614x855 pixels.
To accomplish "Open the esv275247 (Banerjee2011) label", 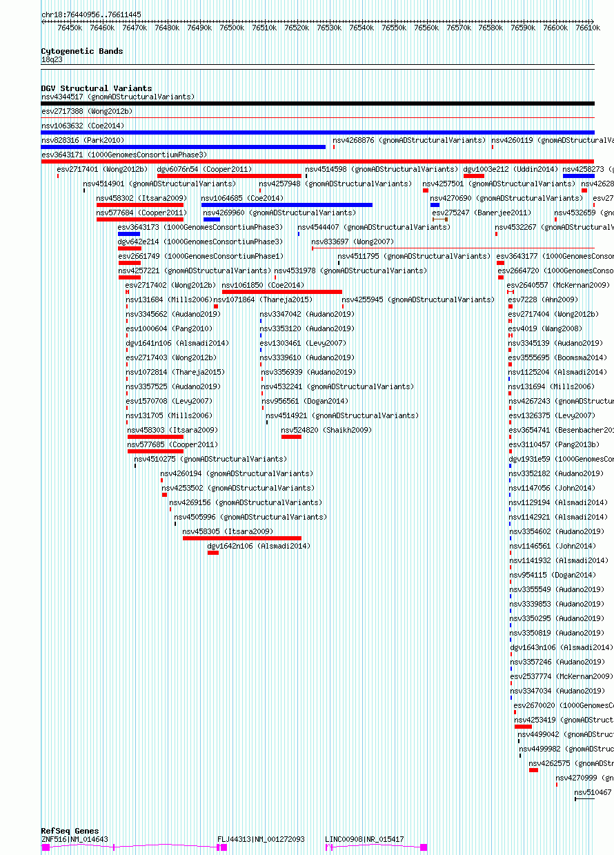I will pyautogui.click(x=482, y=213).
